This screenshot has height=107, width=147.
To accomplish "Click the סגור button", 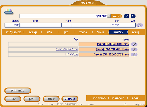I will (13, 99).
